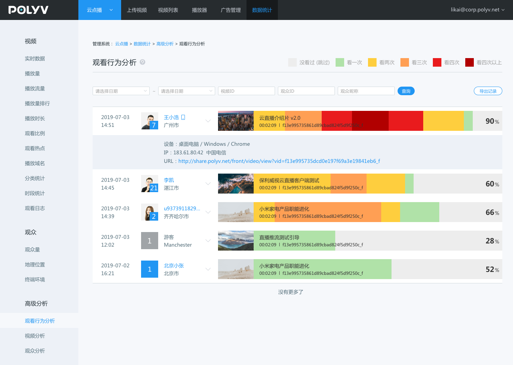Click the 没看过 (跳过) legend swatch
This screenshot has height=365, width=513.
[x=292, y=62]
